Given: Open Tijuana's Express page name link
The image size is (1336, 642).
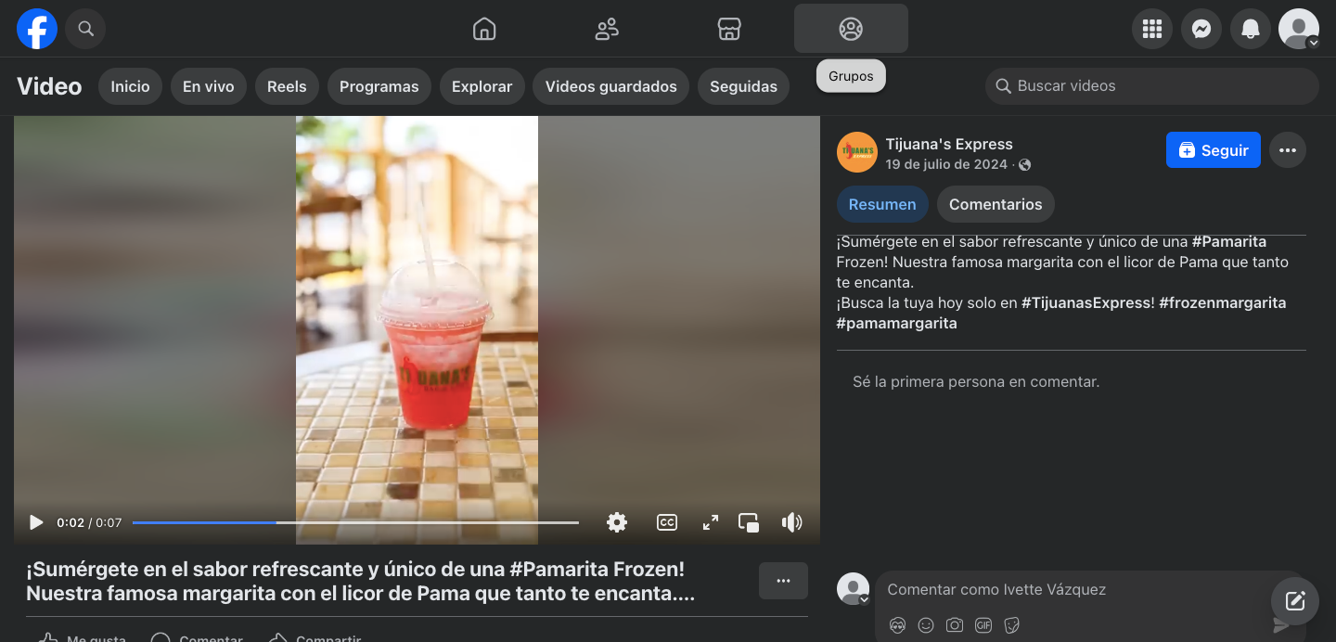Looking at the screenshot, I should tap(949, 144).
